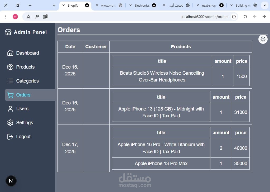Close the Shopify tab

pos(64,5)
